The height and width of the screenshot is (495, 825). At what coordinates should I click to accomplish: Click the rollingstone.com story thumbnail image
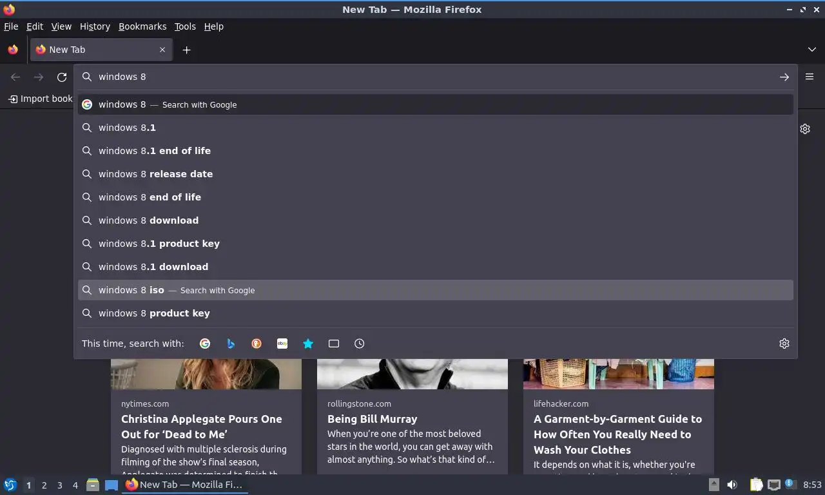pos(412,374)
